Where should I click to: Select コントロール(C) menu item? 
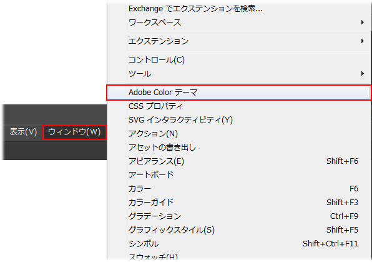click(238, 60)
